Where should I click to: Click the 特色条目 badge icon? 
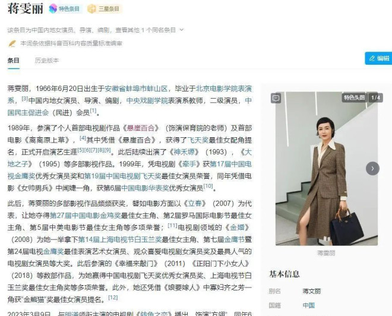pyautogui.click(x=53, y=9)
